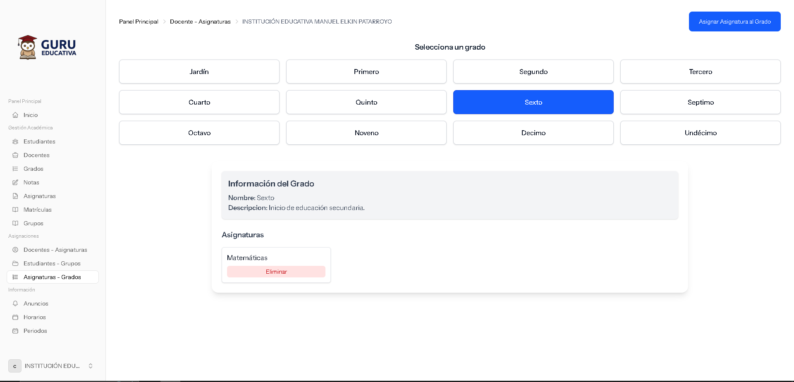Screen dimensions: 794x382
Task: Select the Quinto grade option
Action: [366, 102]
